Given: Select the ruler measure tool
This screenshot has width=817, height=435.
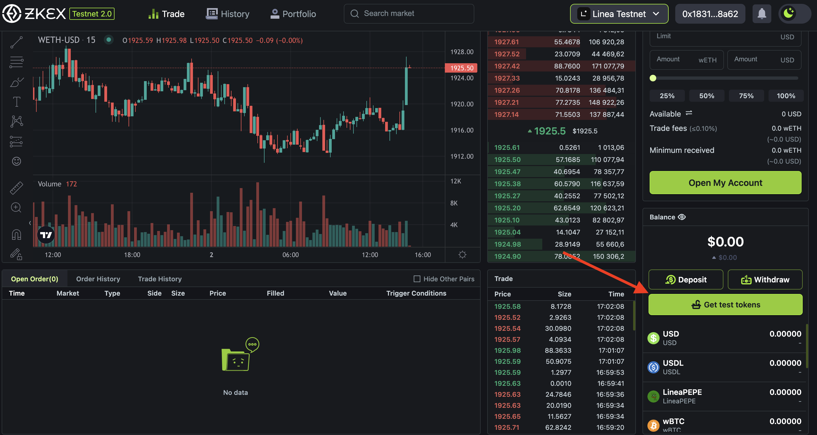Looking at the screenshot, I should 17,188.
